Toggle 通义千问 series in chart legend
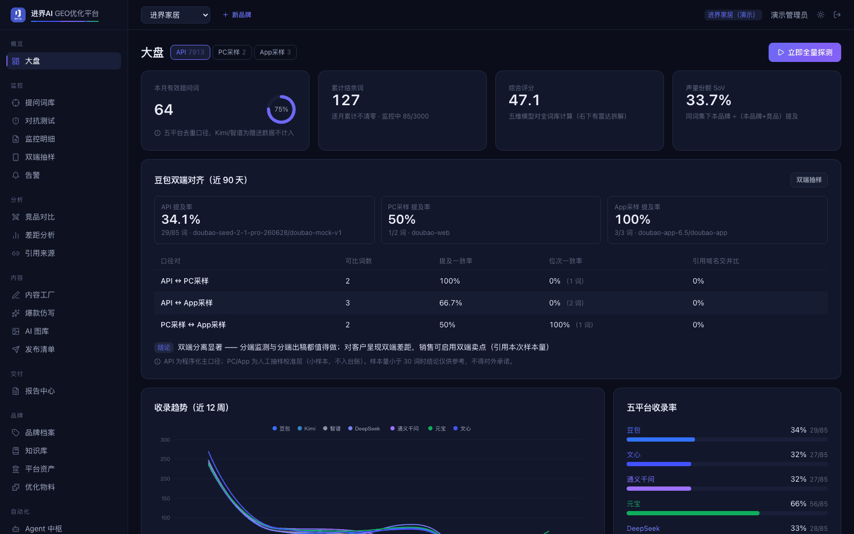 pyautogui.click(x=405, y=428)
